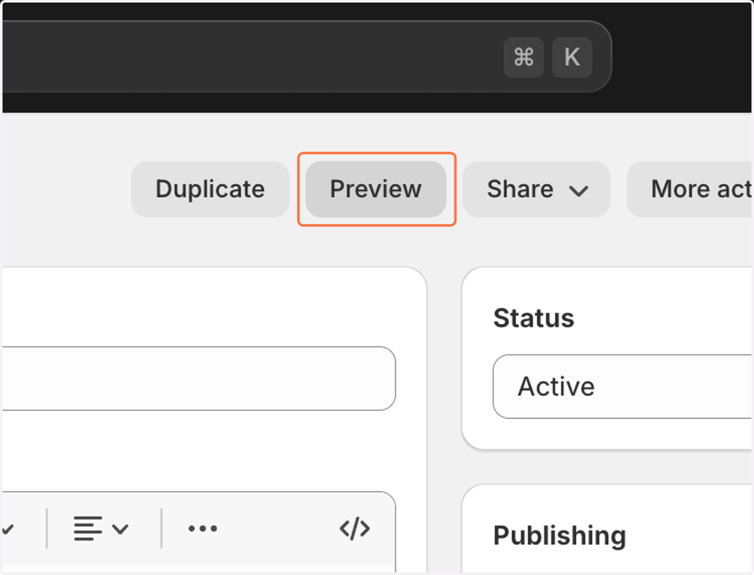The width and height of the screenshot is (754, 575).
Task: Click the search bar with the command-K shortcut
Action: pos(306,57)
